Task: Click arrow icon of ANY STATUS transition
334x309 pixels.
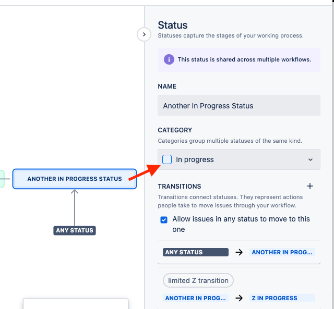Action: tap(239, 252)
